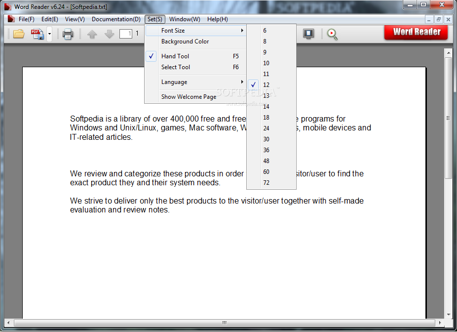The width and height of the screenshot is (457, 332).
Task: Open the Help(H) menu
Action: click(x=218, y=19)
